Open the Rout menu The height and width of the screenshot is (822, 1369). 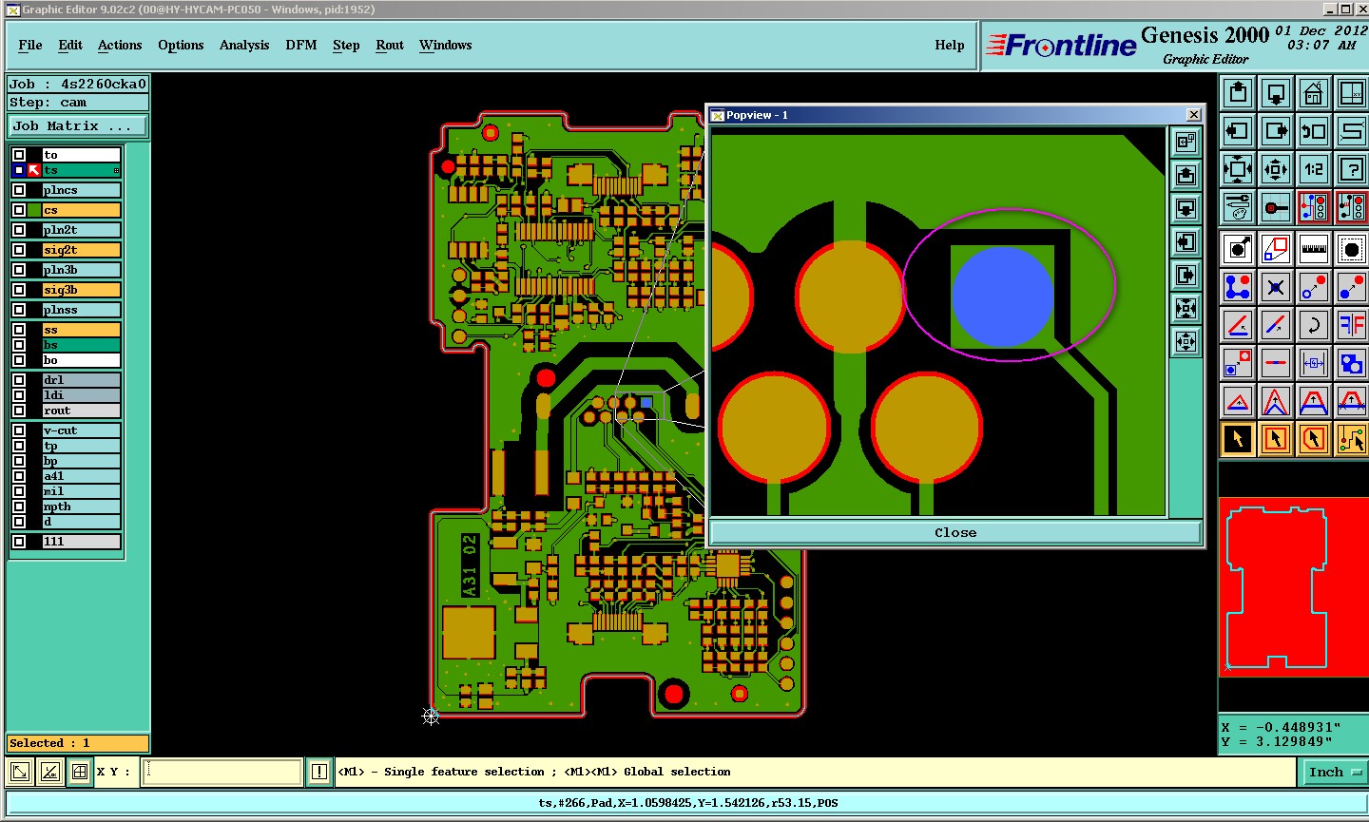(x=390, y=45)
